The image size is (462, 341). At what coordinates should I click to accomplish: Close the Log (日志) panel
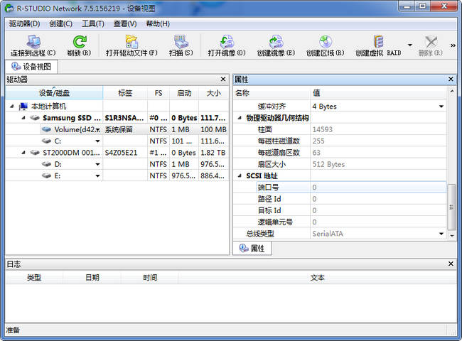(x=451, y=264)
